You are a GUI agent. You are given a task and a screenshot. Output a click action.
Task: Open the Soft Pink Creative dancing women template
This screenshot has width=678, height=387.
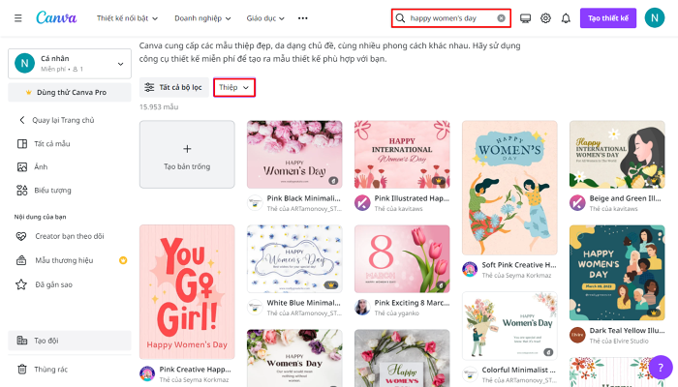[x=509, y=188]
